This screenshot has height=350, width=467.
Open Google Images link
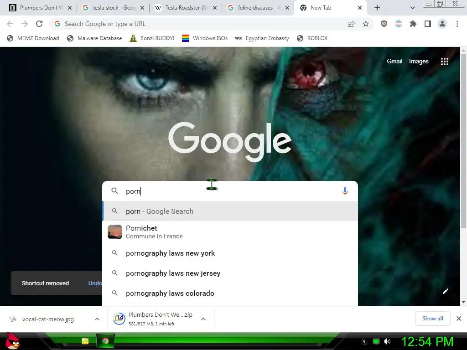pos(419,62)
